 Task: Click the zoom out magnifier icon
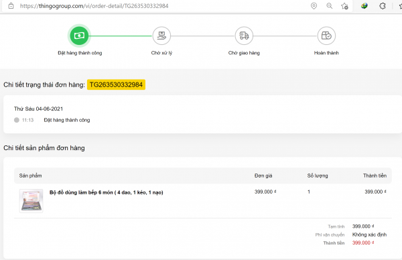pyautogui.click(x=329, y=5)
